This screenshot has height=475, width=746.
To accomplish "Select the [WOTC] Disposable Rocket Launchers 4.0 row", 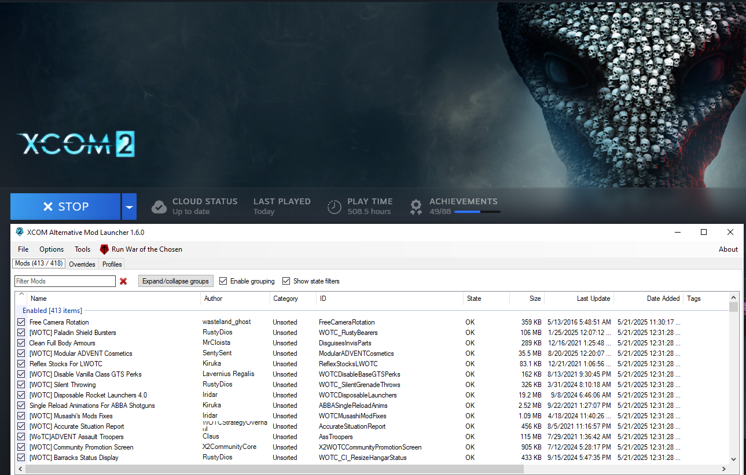I will (372, 395).
